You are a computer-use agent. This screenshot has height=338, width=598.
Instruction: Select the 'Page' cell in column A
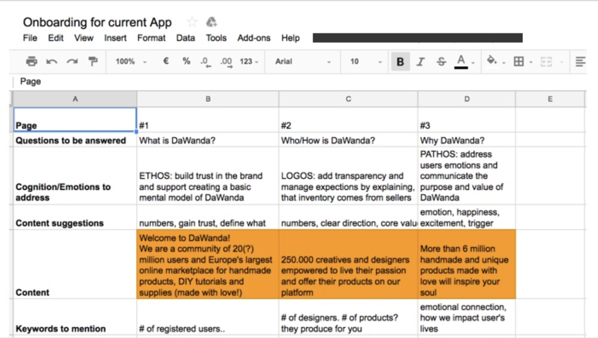click(x=75, y=120)
